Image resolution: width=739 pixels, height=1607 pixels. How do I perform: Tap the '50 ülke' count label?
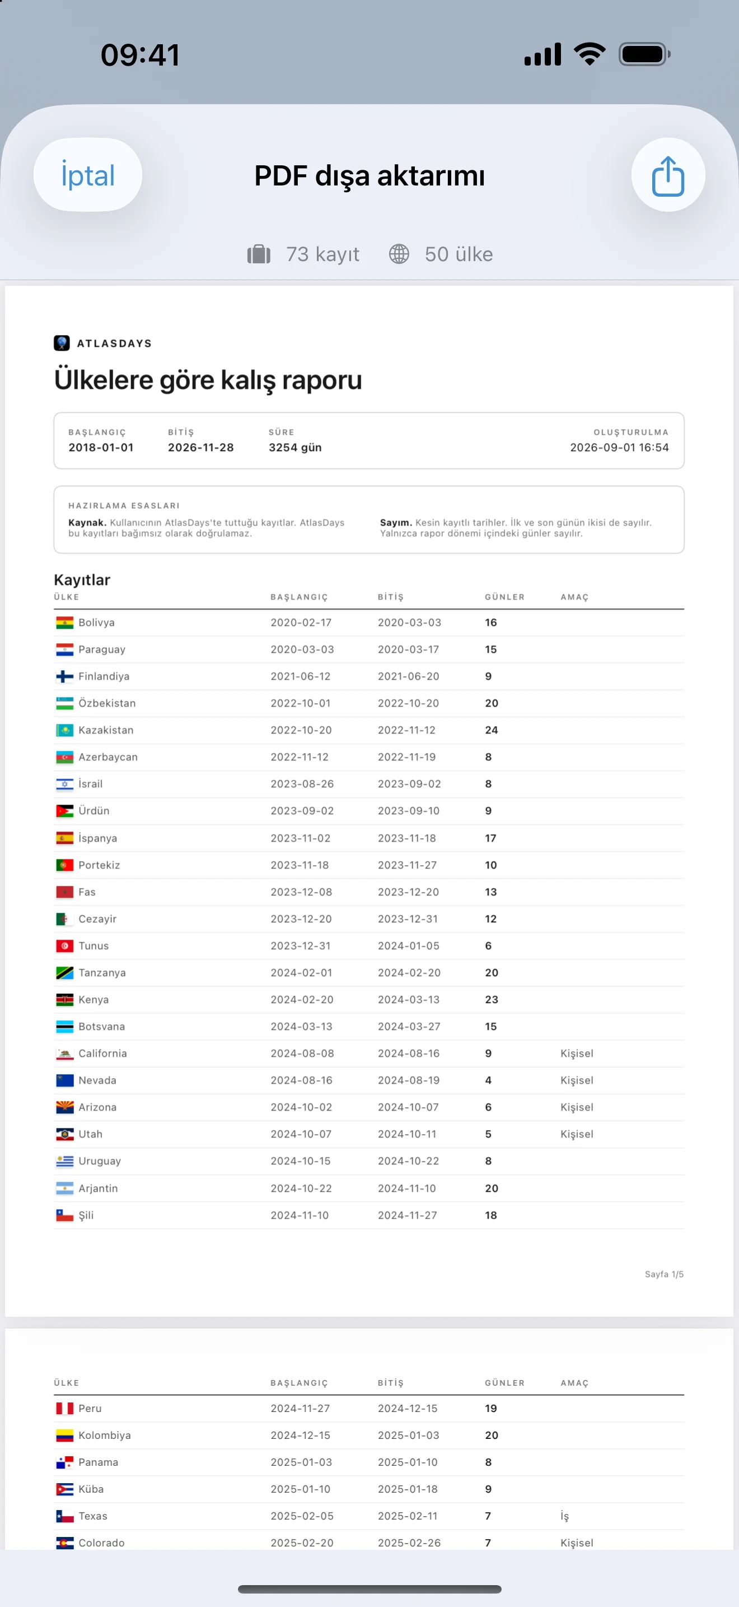point(459,254)
